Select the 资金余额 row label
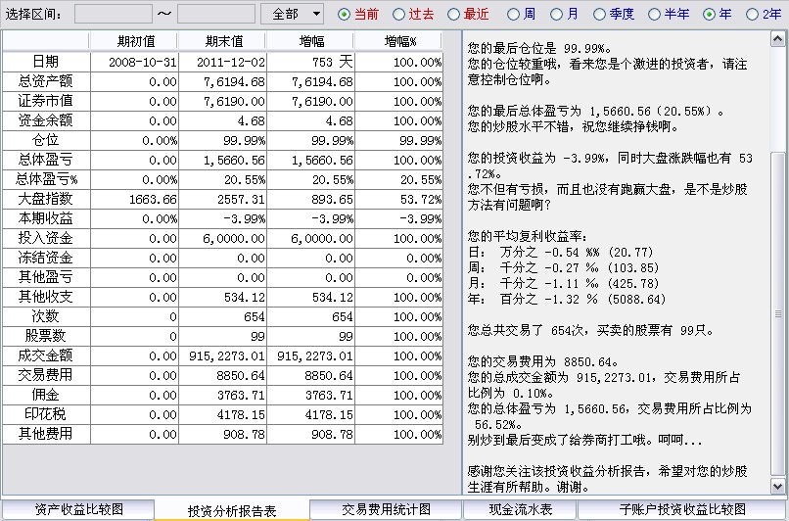The height and width of the screenshot is (521, 789). click(x=46, y=120)
